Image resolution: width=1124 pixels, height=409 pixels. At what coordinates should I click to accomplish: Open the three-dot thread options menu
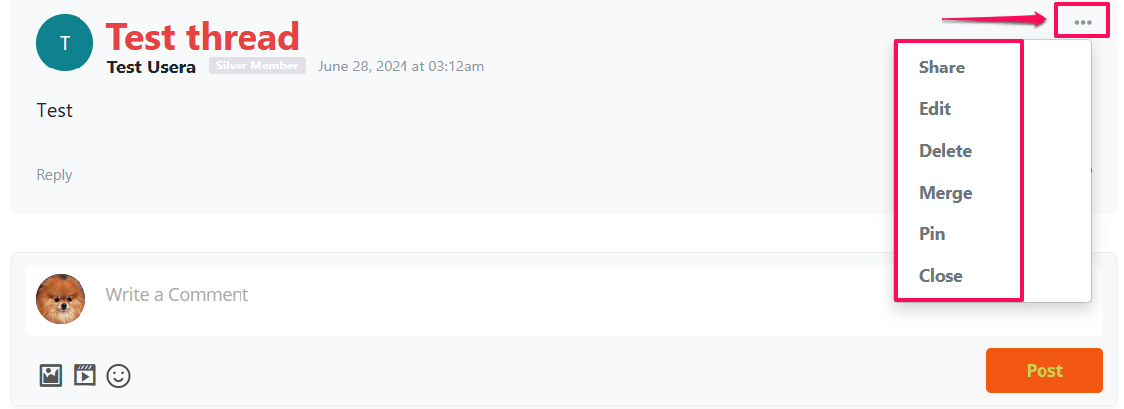pyautogui.click(x=1082, y=22)
